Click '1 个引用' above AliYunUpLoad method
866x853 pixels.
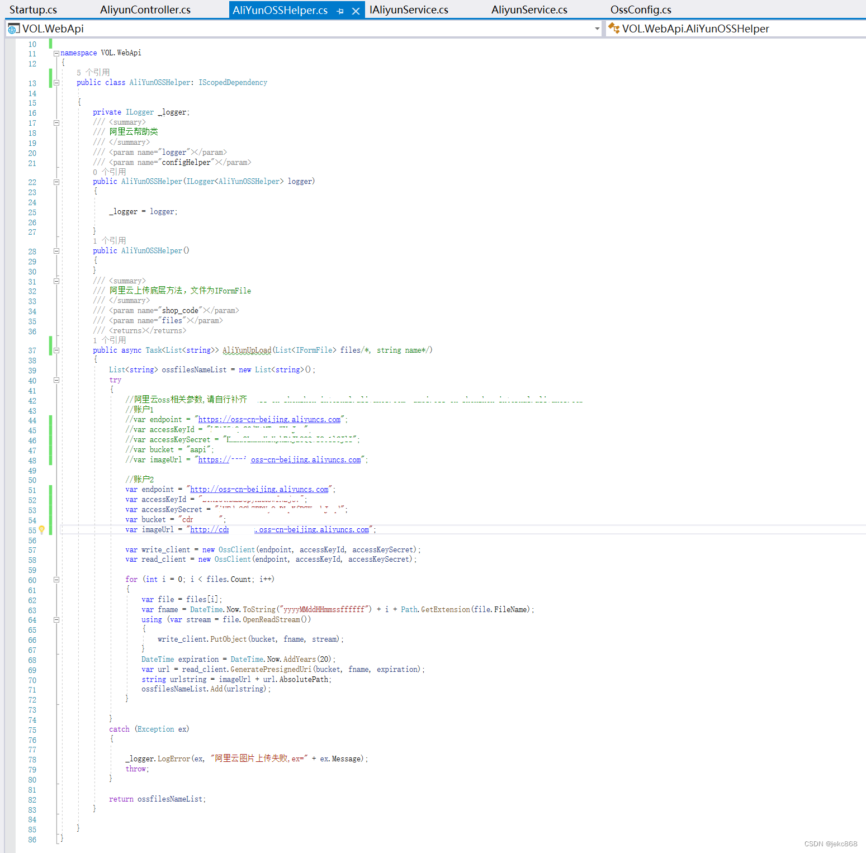click(110, 340)
